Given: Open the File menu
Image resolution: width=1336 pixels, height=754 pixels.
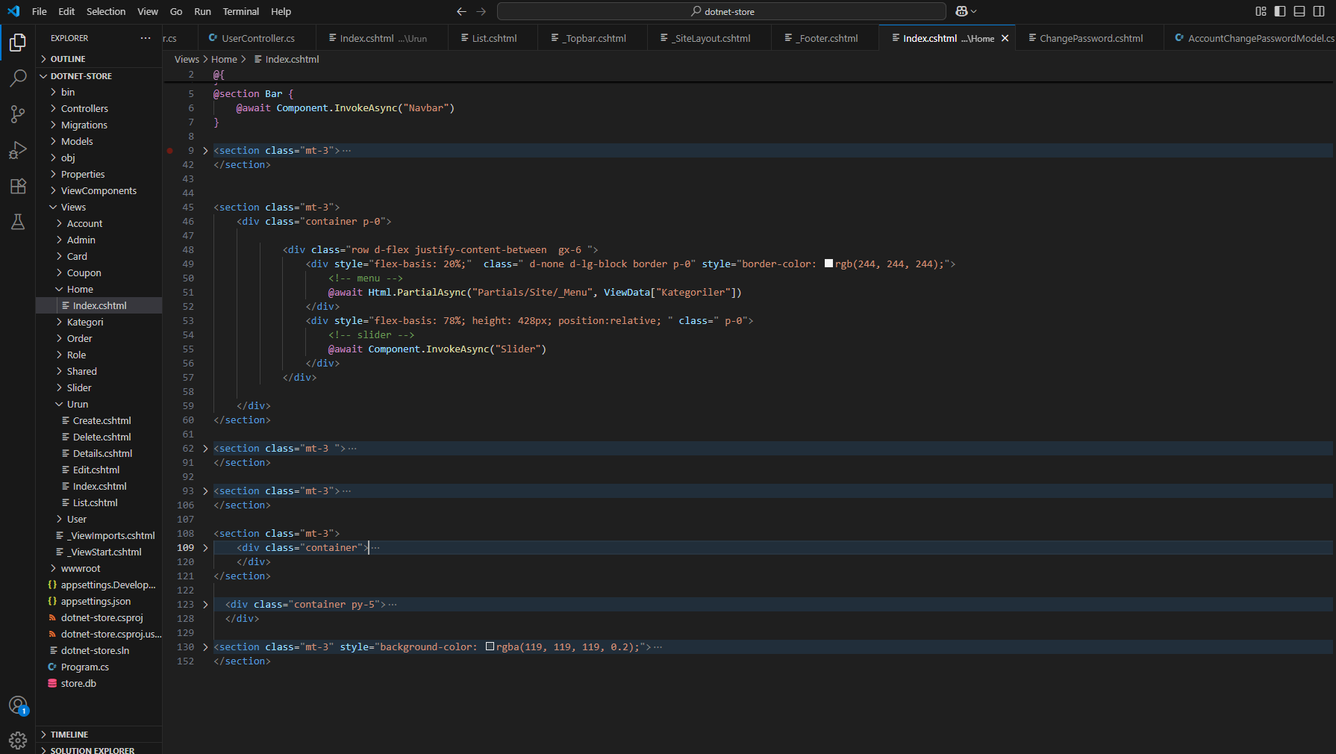Looking at the screenshot, I should [40, 11].
